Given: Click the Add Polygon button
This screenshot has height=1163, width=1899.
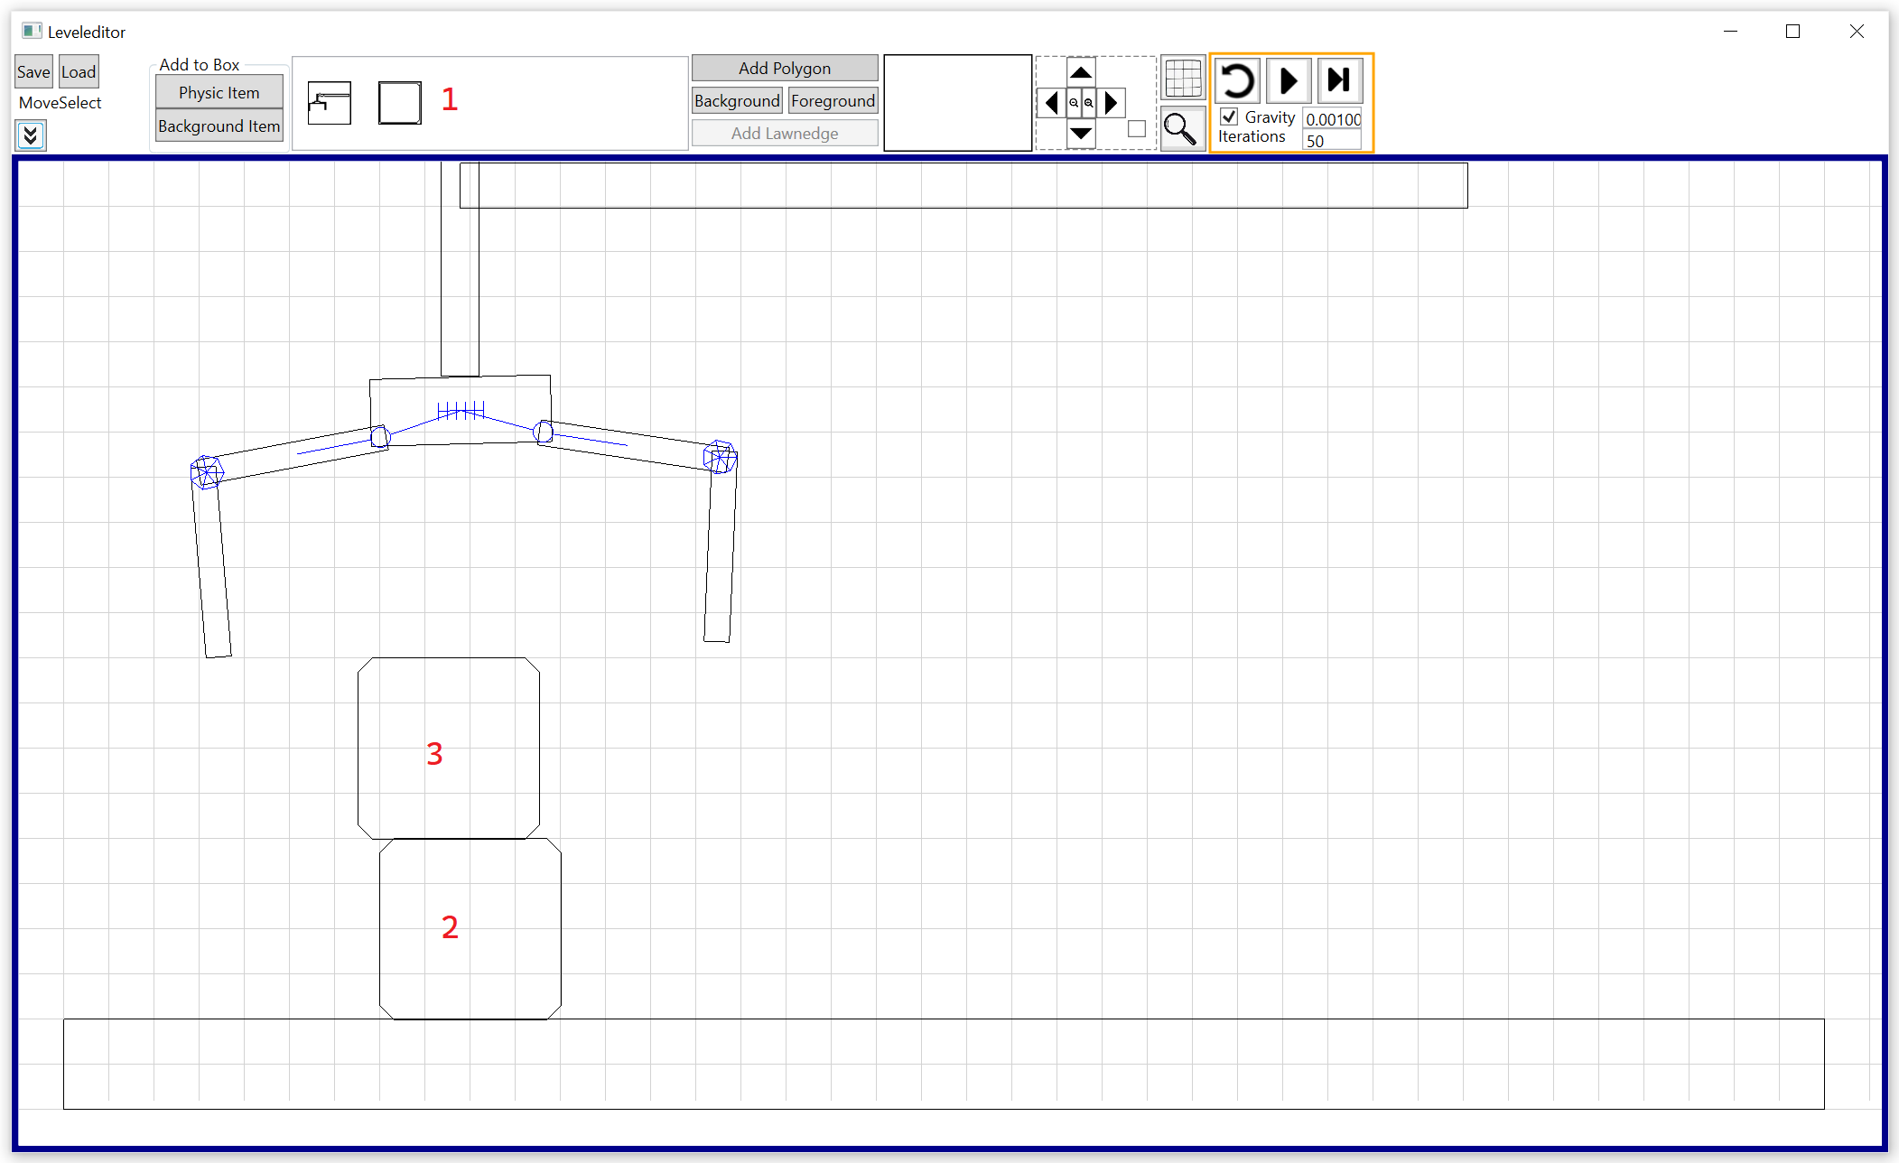Looking at the screenshot, I should click(784, 69).
